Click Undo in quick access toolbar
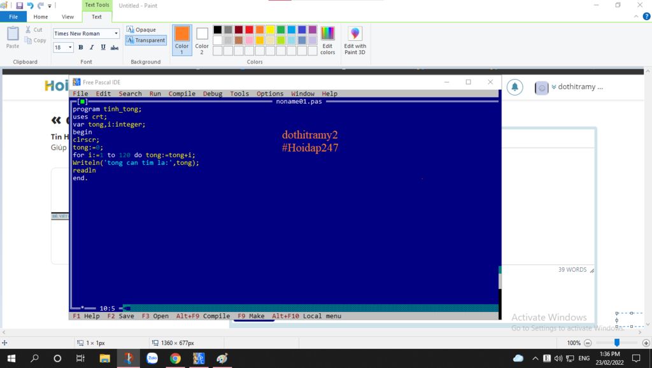This screenshot has width=652, height=368. coord(30,5)
